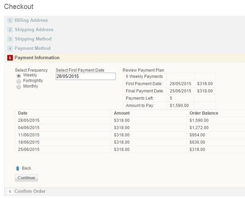Choose Fortnightly payment frequency
Screen dimensions: 245x198
18,81
